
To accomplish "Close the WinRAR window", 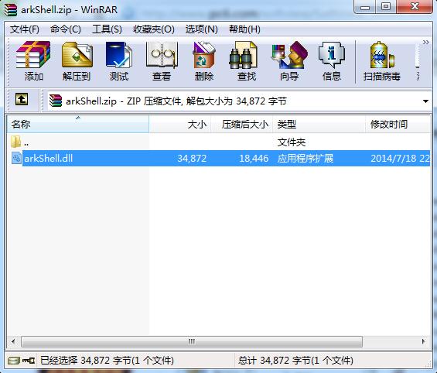I will tap(415, 7).
